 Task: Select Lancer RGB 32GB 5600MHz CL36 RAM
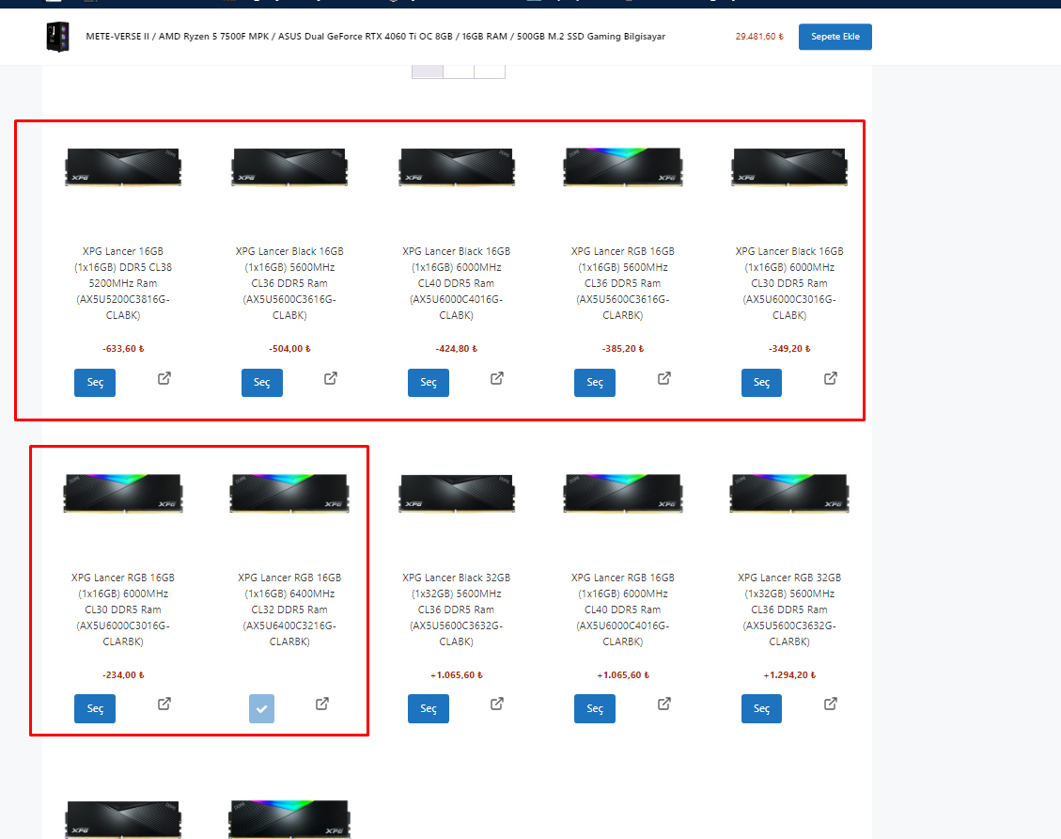point(761,708)
